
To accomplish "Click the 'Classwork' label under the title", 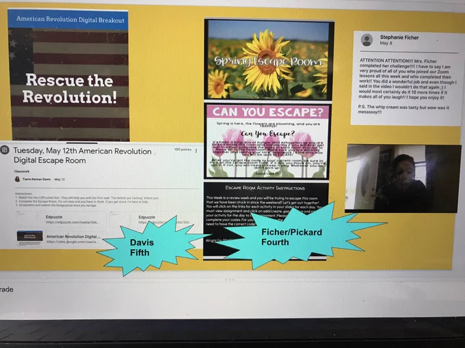I will coord(22,171).
